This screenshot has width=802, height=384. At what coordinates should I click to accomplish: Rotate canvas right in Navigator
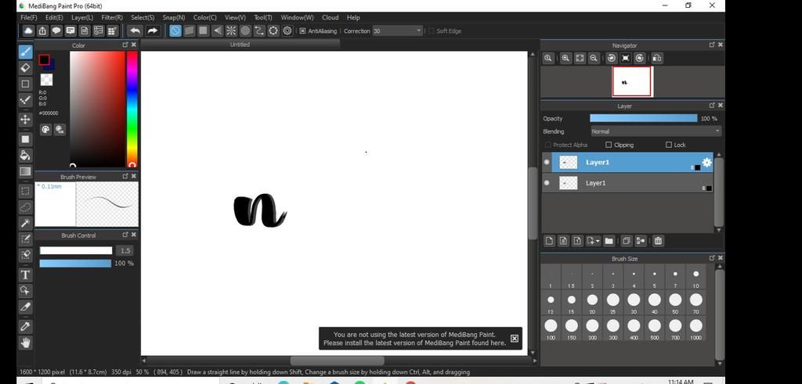click(639, 58)
